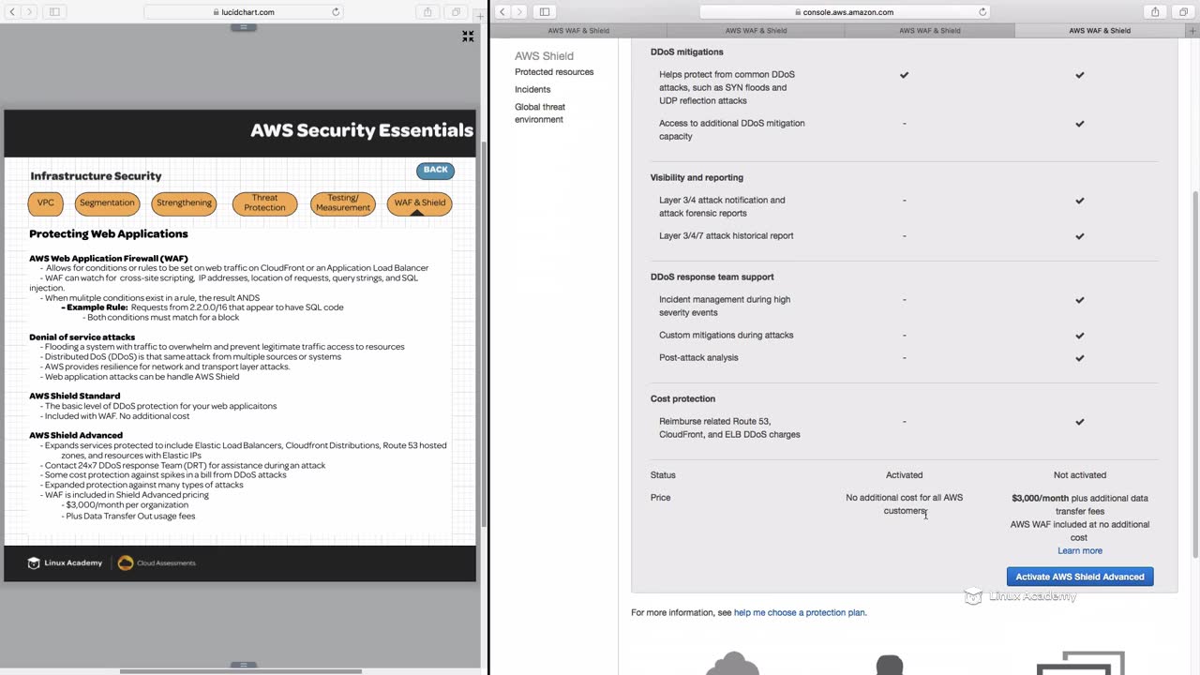Click the Infrastructure Security title in the diagram

click(96, 176)
